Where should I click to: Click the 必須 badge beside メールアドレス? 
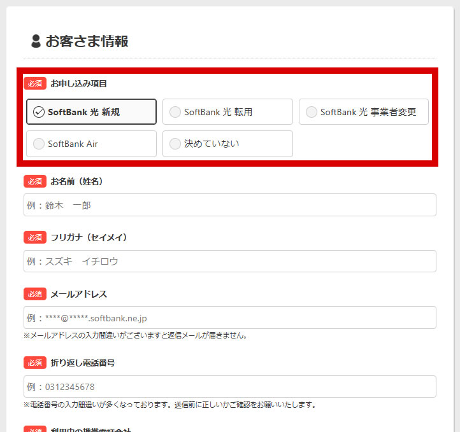[35, 294]
